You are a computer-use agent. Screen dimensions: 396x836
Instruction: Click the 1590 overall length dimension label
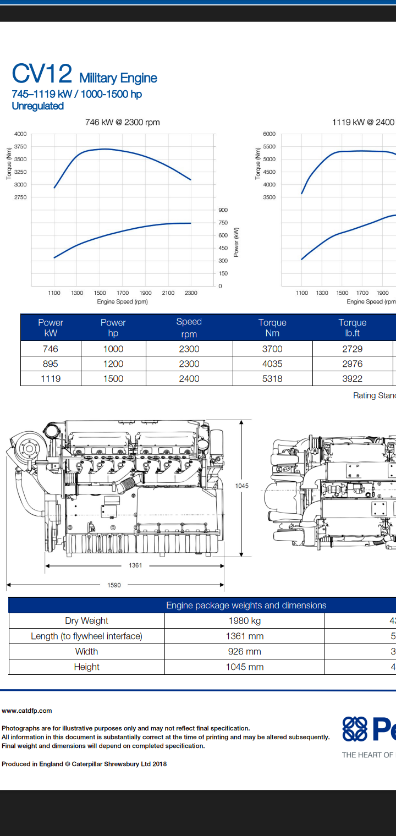point(114,585)
